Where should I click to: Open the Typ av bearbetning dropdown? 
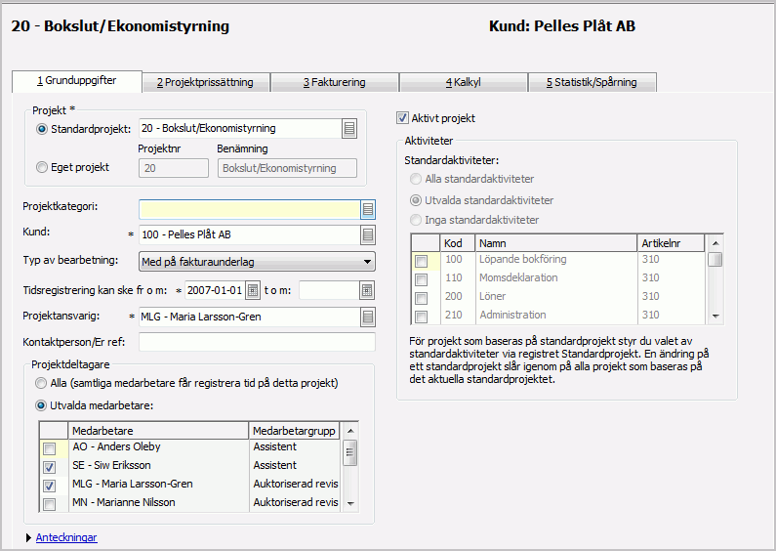367,261
